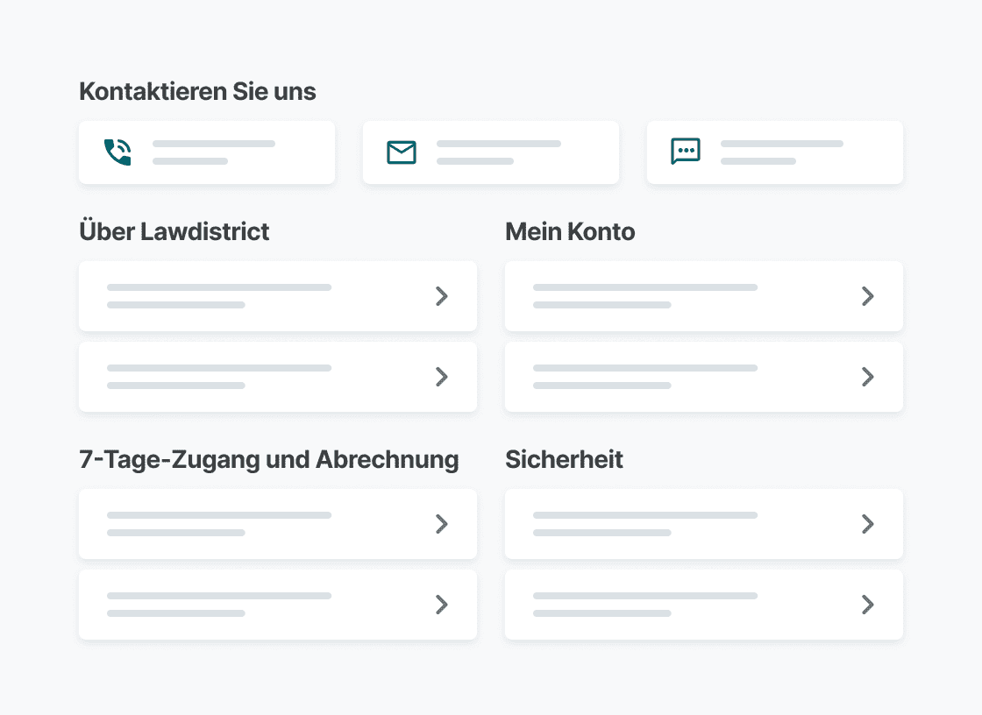The image size is (982, 715).
Task: Expand first chevron under Über Lawdistrict
Action: click(x=442, y=296)
